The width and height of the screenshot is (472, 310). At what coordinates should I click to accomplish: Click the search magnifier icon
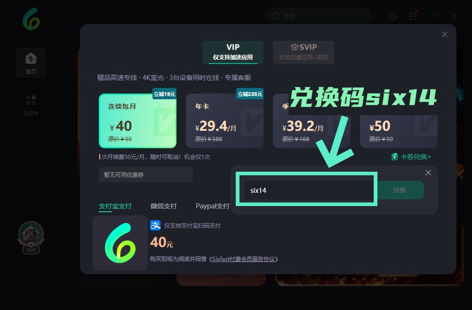[x=276, y=16]
